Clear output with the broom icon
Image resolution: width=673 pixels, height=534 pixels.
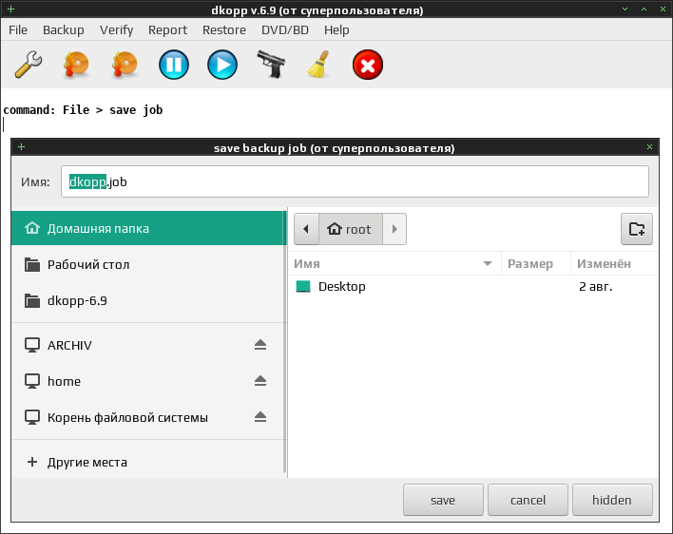[x=318, y=65]
